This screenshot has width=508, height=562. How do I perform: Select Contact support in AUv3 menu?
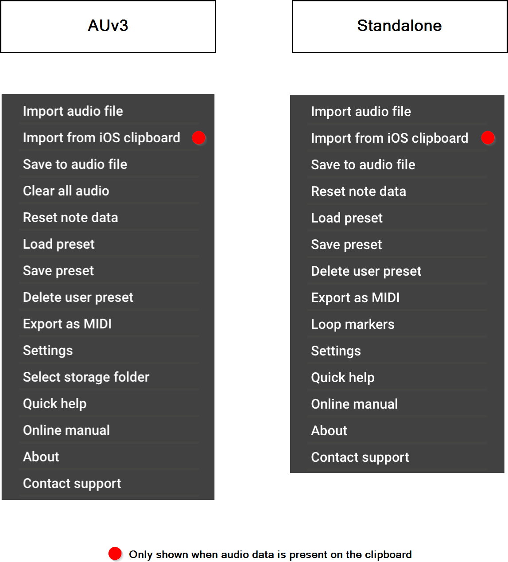tap(72, 484)
